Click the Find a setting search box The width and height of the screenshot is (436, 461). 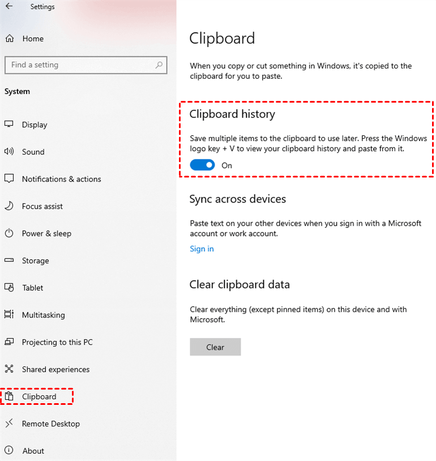pyautogui.click(x=79, y=65)
